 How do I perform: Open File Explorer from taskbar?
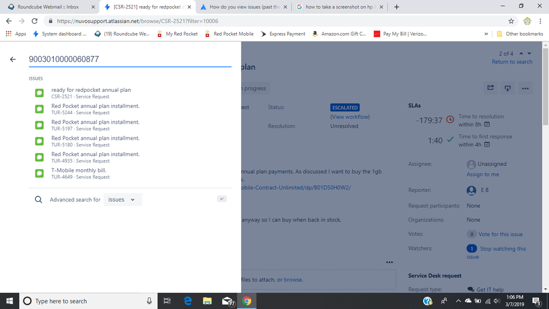207,301
